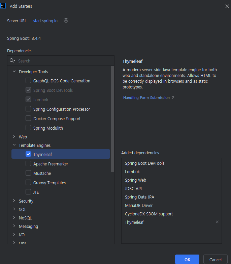Focus the dependencies Search field
The image size is (231, 264).
click(61, 61)
